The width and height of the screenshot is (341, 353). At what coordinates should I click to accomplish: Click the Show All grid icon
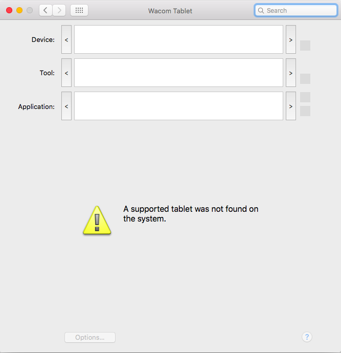pyautogui.click(x=79, y=10)
